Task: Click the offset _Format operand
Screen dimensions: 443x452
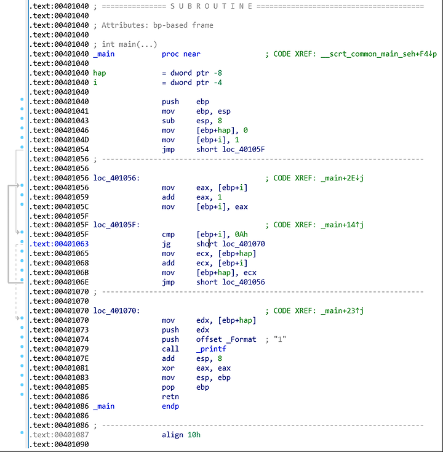Action: point(226,339)
